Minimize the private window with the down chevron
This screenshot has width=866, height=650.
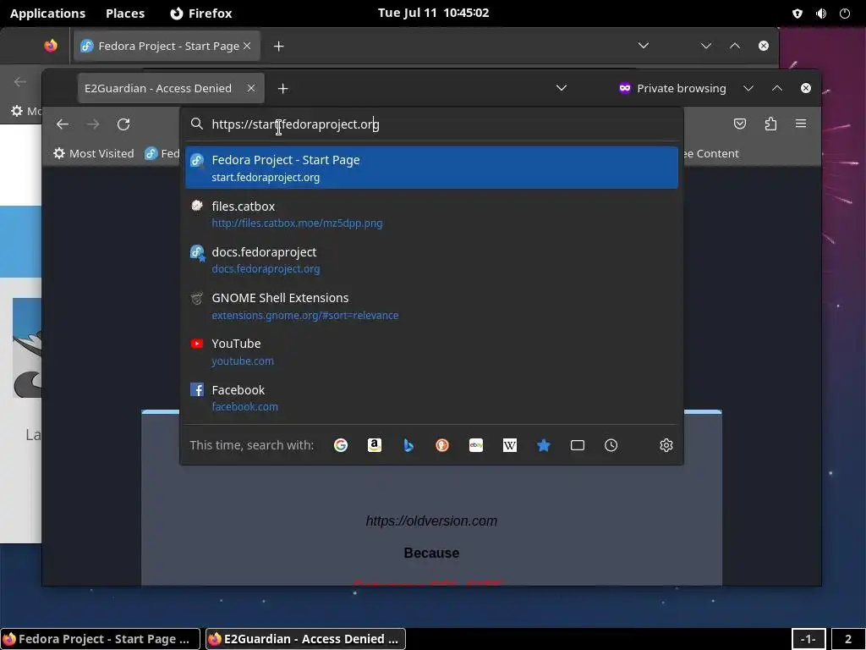(748, 88)
